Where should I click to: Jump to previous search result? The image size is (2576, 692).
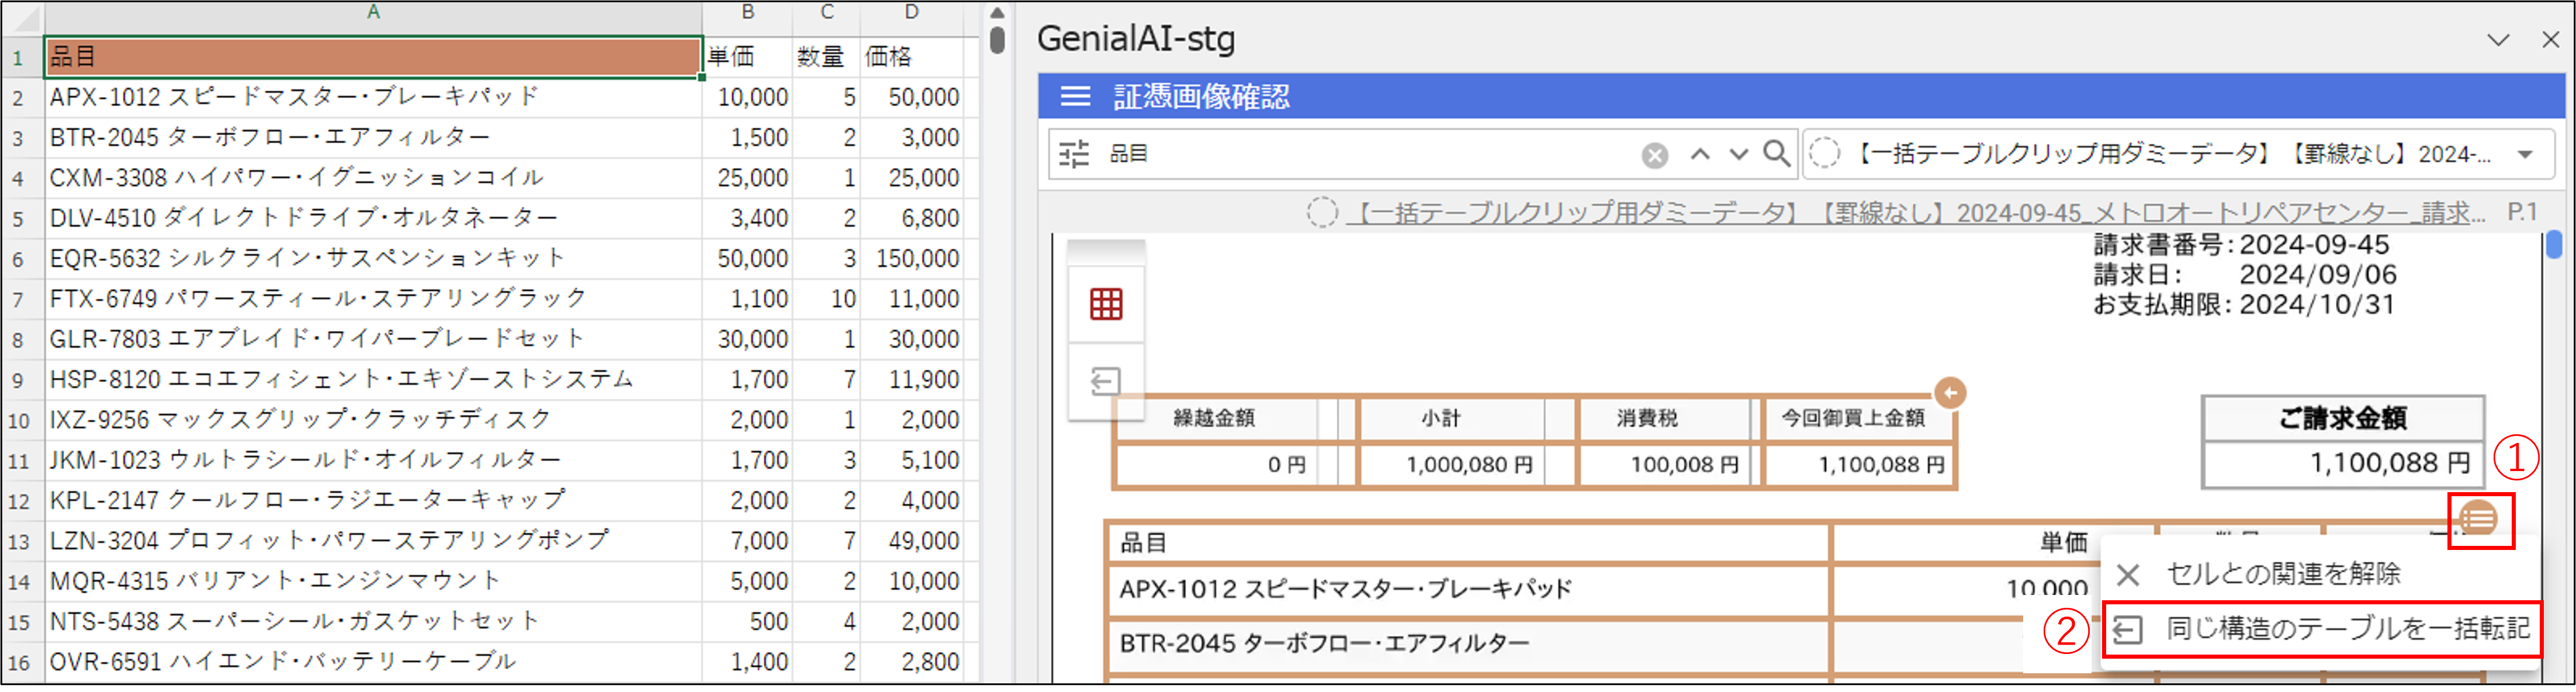pos(1700,154)
